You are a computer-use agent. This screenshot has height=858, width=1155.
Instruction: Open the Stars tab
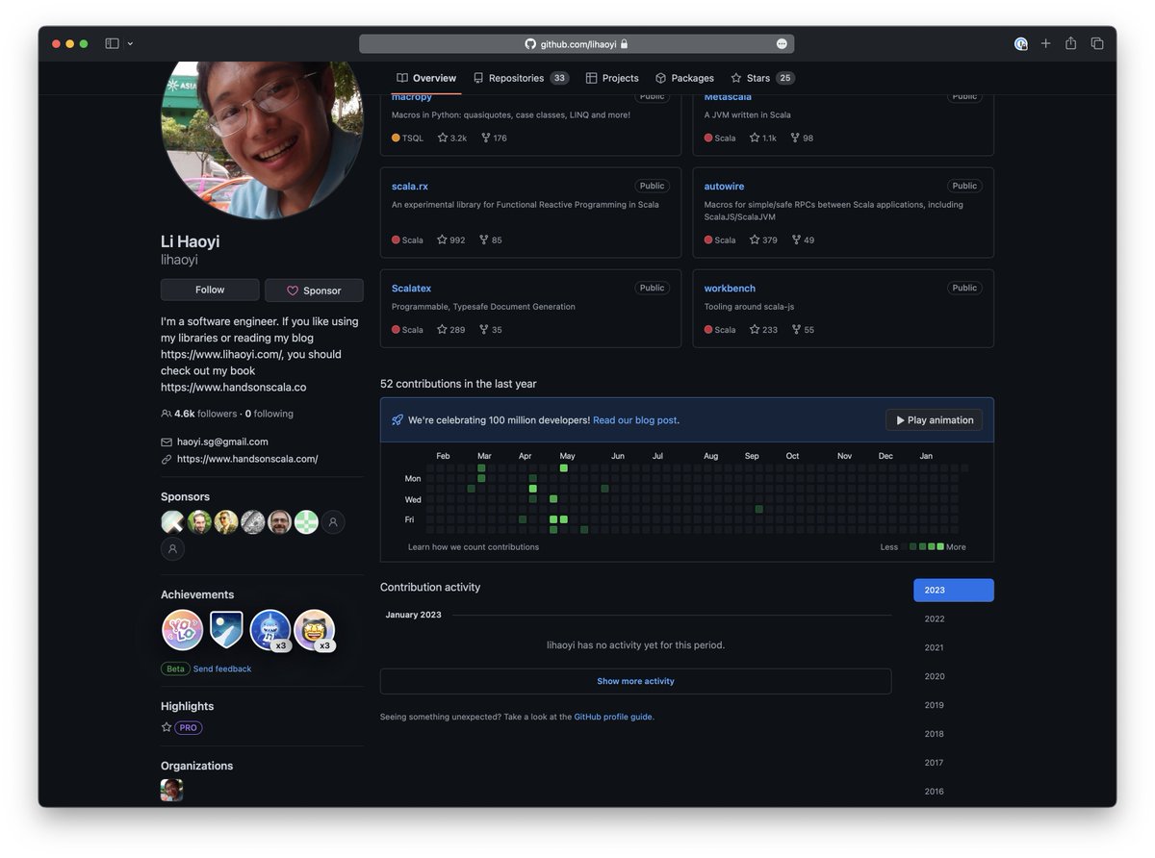[x=762, y=78]
